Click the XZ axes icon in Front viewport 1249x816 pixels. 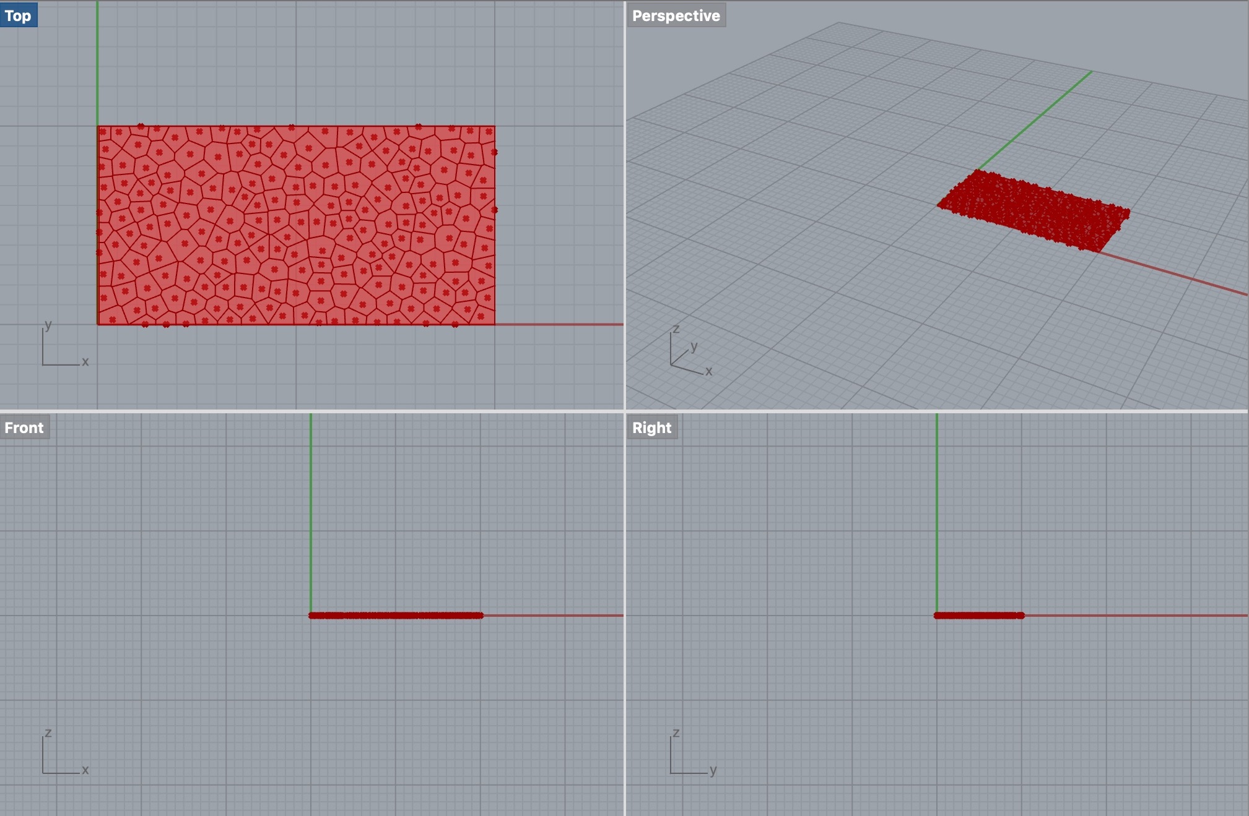62,756
